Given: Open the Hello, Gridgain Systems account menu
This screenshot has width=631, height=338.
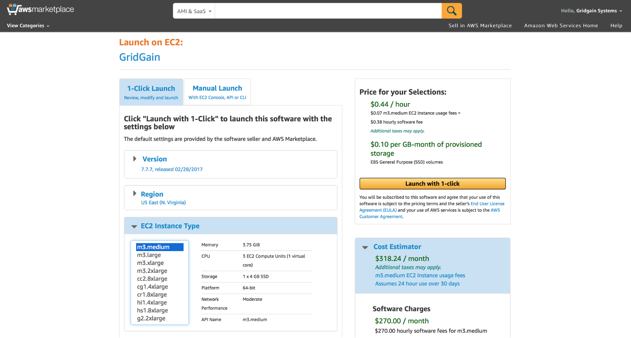Looking at the screenshot, I should point(591,11).
